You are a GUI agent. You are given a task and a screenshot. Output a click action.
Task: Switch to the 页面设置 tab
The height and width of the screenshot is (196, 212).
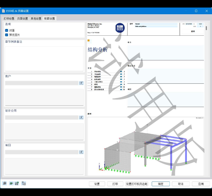pos(22,18)
